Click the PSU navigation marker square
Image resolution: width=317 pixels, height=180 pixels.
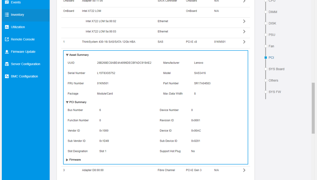tap(266, 35)
